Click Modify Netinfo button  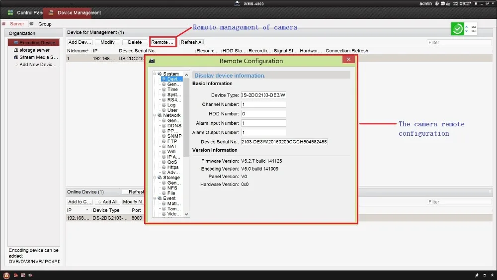pyautogui.click(x=133, y=202)
